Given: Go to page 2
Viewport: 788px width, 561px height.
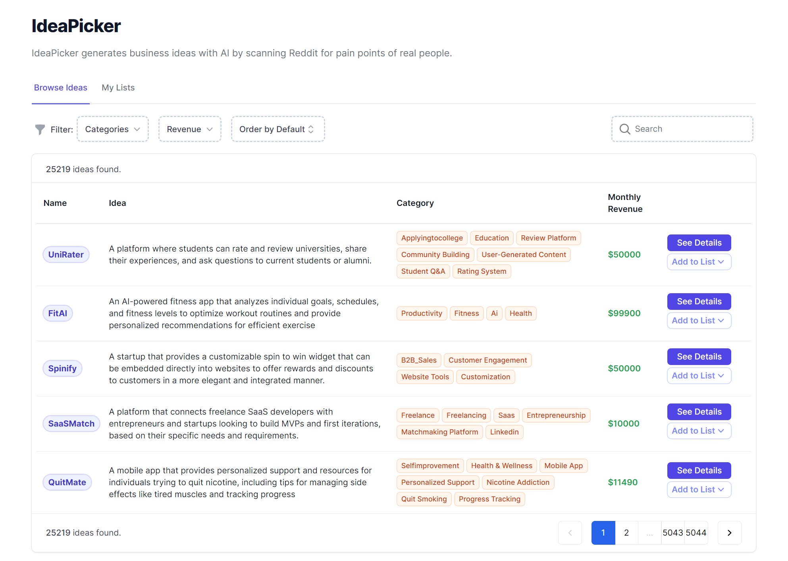Looking at the screenshot, I should click(626, 533).
